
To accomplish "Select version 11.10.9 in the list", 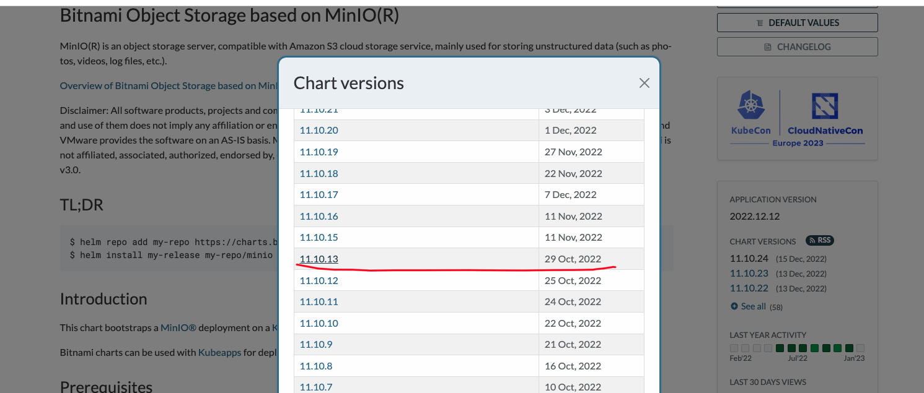I will coord(316,345).
